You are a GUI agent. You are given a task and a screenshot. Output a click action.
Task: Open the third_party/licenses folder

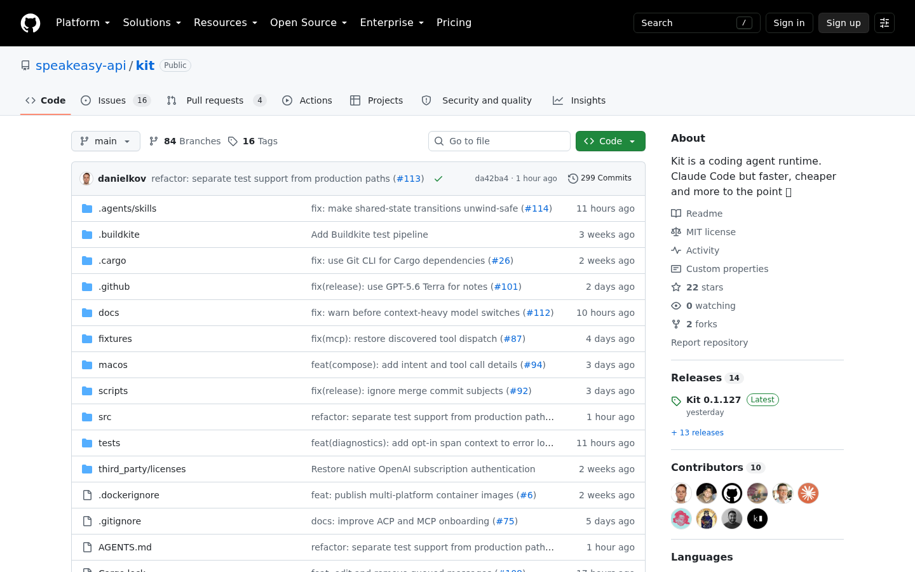(x=142, y=469)
